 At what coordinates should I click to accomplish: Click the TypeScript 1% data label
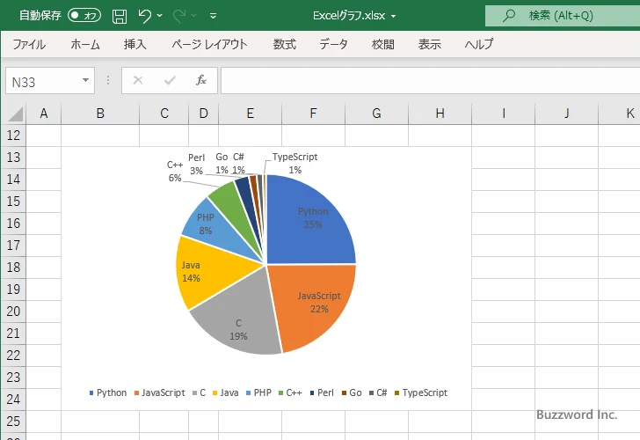[x=295, y=163]
